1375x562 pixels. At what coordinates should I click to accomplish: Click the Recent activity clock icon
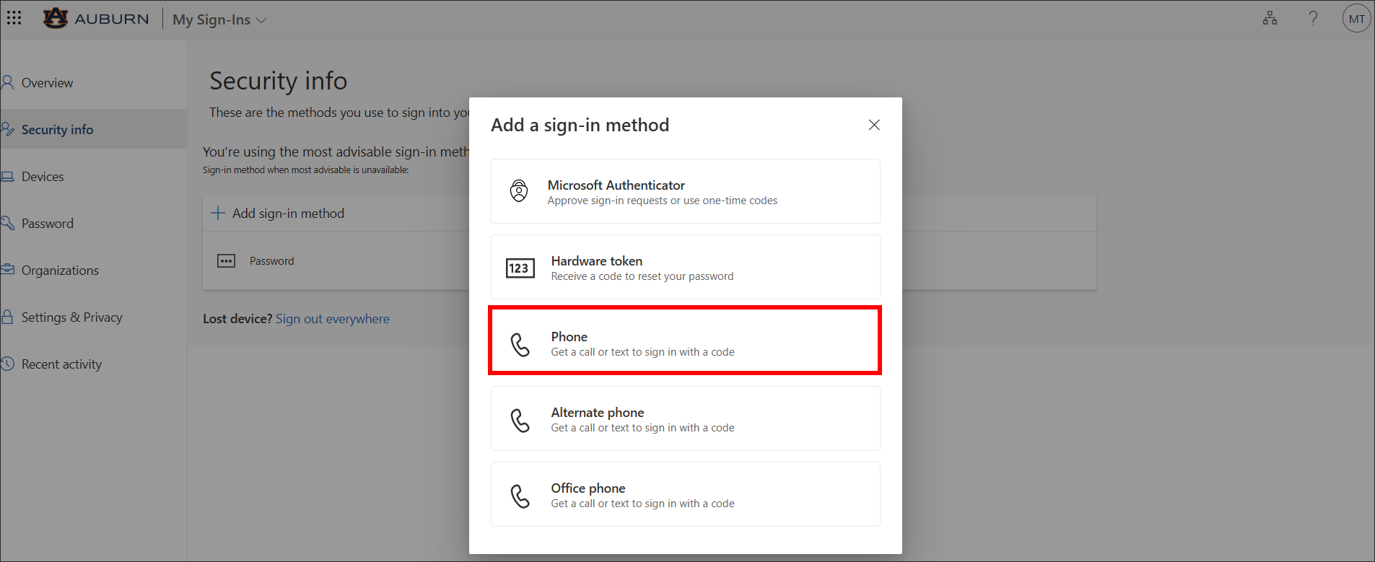[7, 364]
